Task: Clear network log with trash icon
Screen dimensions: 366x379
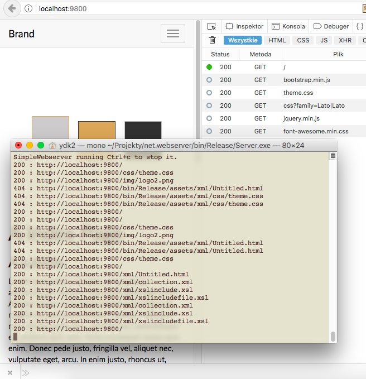Action: click(212, 40)
